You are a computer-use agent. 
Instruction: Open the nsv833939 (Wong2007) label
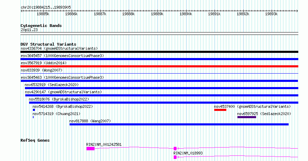point(42,70)
